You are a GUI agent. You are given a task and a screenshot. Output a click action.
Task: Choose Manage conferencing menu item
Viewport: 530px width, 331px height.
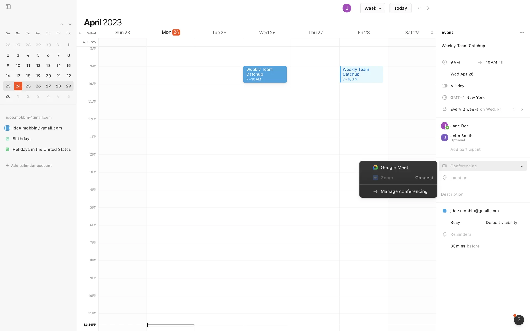(x=404, y=191)
